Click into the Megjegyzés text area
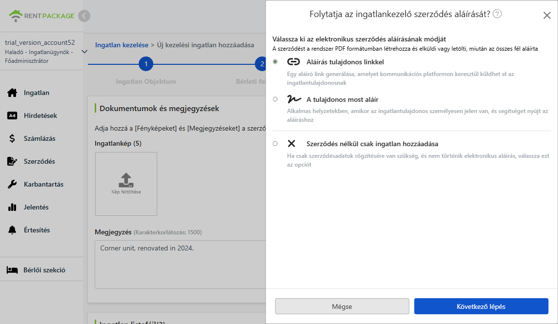Image resolution: width=558 pixels, height=324 pixels. (181, 264)
